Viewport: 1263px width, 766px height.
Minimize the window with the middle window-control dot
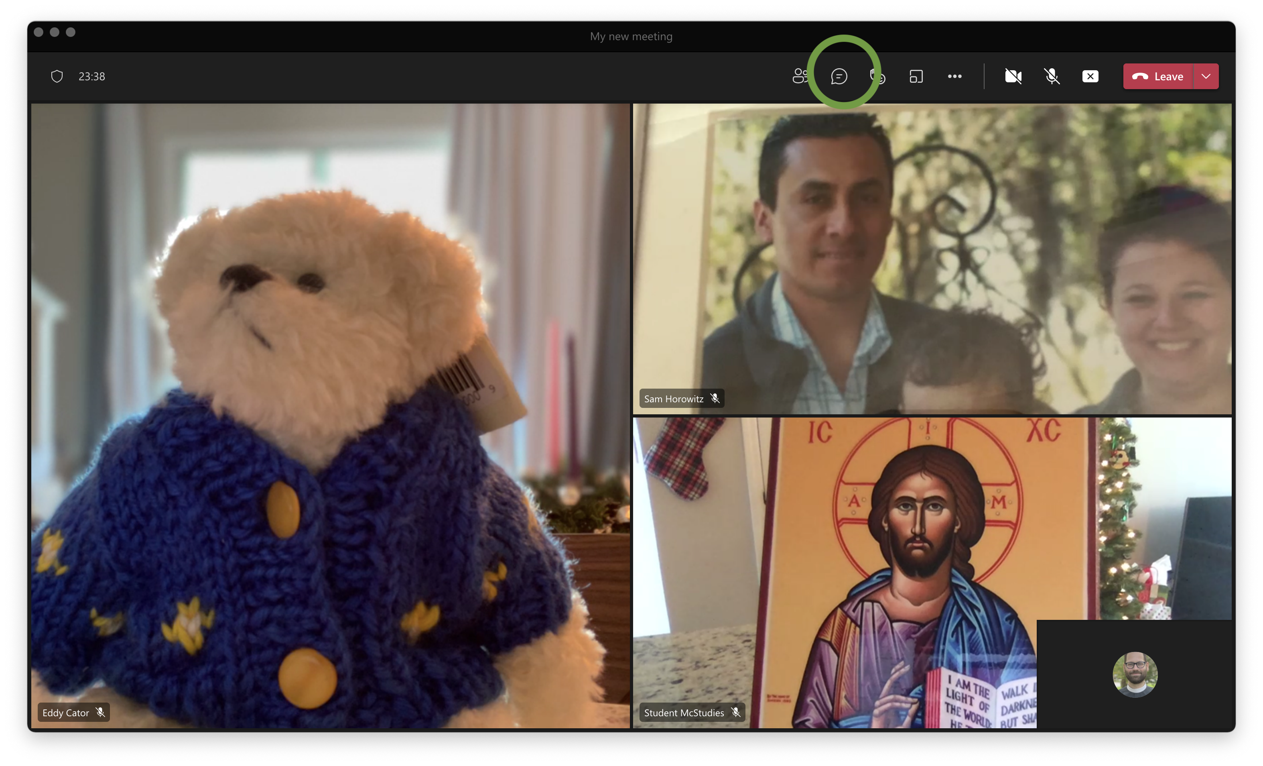(54, 33)
